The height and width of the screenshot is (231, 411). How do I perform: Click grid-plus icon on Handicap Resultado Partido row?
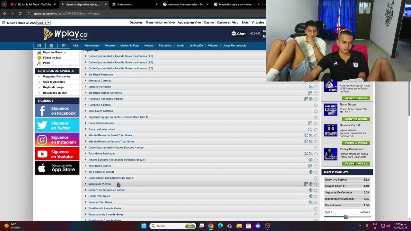click(306, 99)
